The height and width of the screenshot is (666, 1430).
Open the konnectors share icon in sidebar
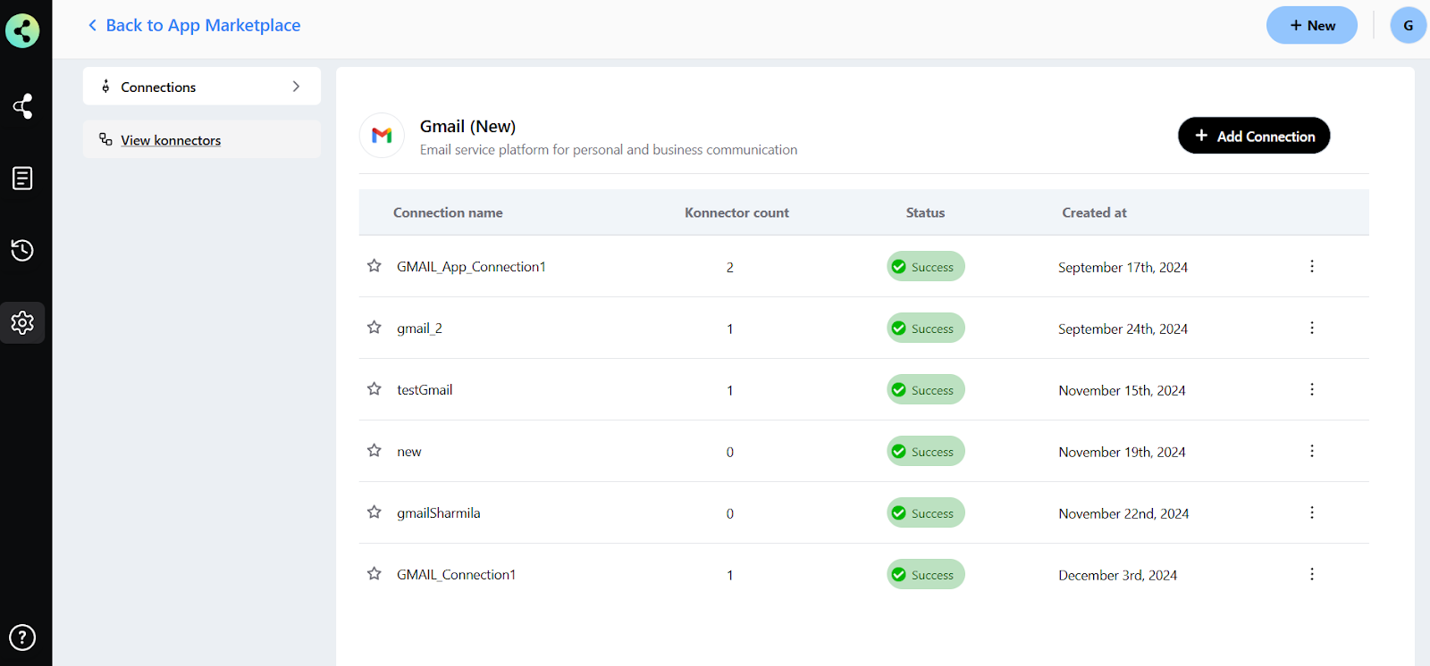tap(22, 106)
